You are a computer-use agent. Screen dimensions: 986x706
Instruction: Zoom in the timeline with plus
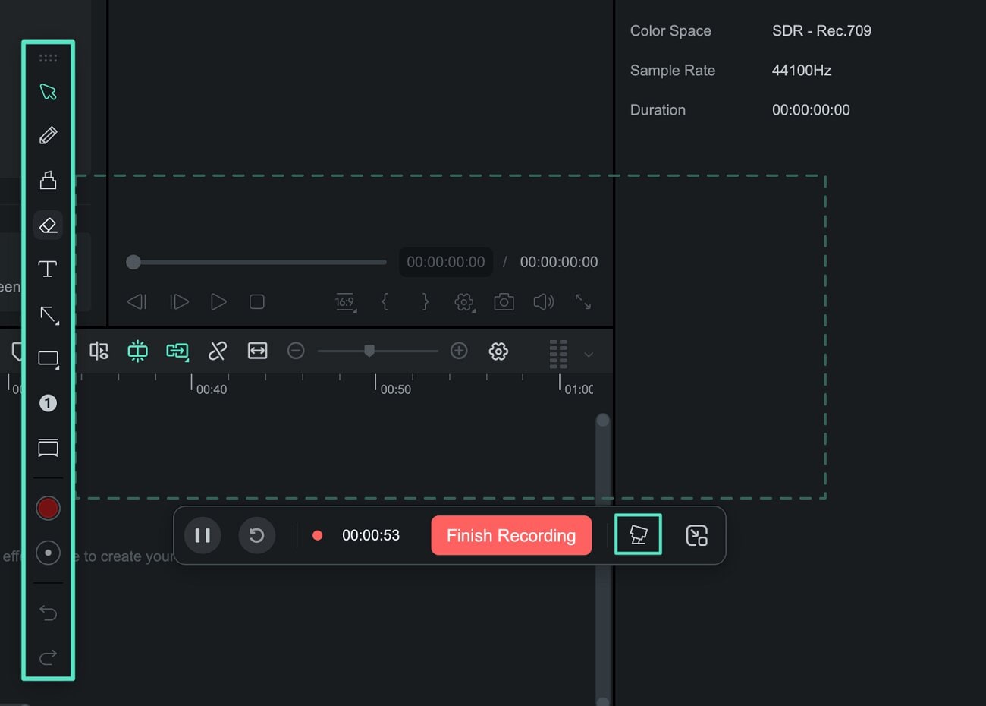pyautogui.click(x=459, y=351)
